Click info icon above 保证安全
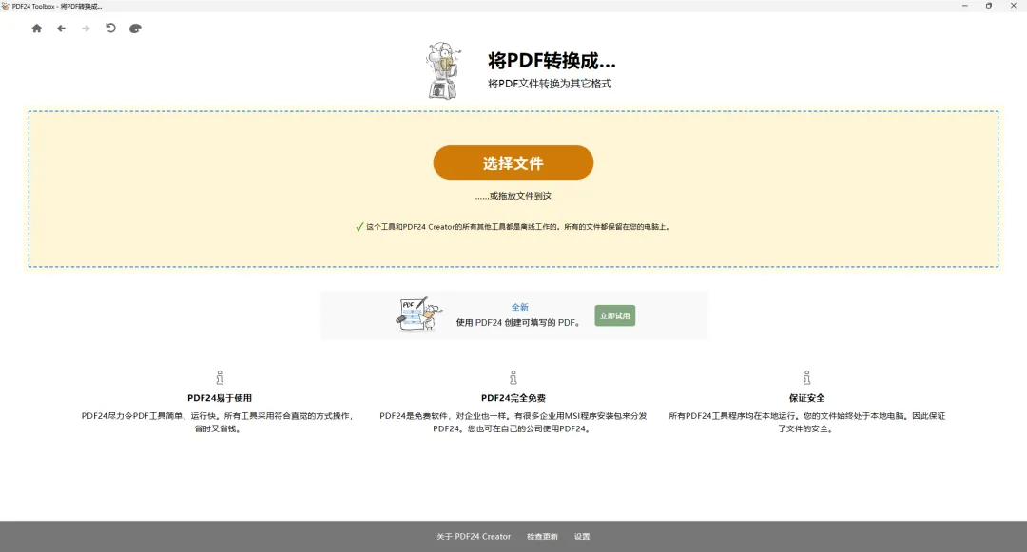This screenshot has height=552, width=1027. click(807, 378)
